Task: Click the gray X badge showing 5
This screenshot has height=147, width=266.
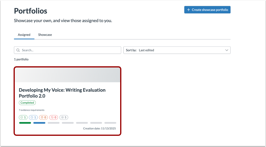Action: pos(64,117)
